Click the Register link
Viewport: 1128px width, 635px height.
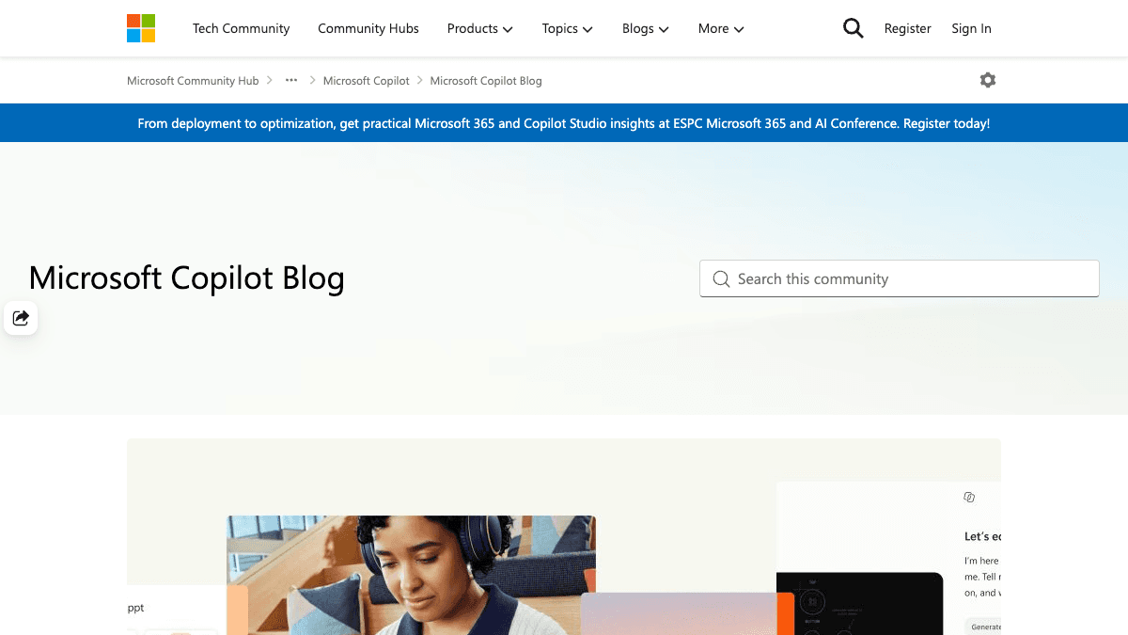[908, 28]
